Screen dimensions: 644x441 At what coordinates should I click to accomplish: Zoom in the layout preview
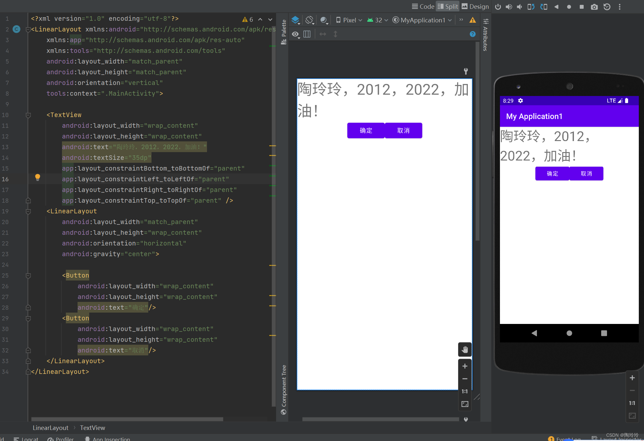pyautogui.click(x=465, y=366)
